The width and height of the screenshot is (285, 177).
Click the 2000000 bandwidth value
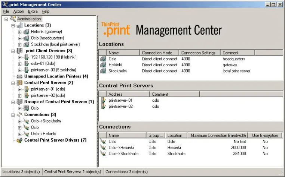click(x=238, y=148)
